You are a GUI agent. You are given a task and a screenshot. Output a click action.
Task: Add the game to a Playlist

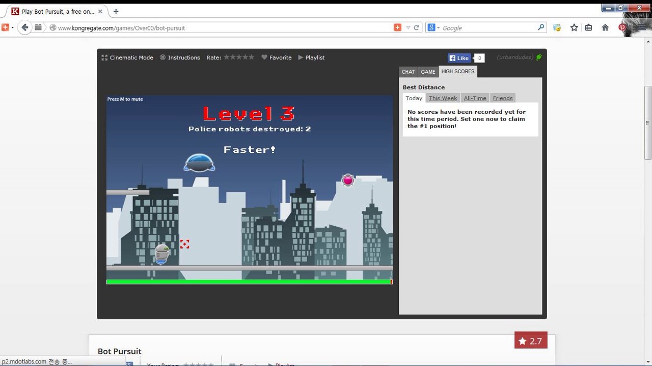(311, 57)
